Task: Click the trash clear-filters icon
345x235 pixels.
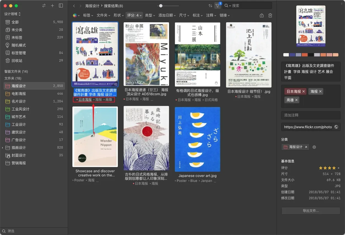Action: (x=270, y=16)
